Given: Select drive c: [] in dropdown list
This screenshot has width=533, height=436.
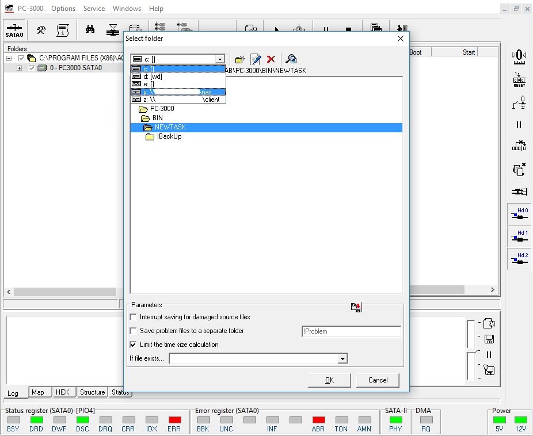Looking at the screenshot, I should click(x=178, y=69).
